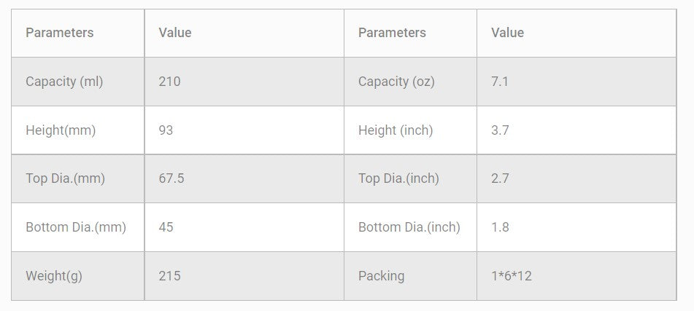
Task: Select the Top Dia.(inch) label cell
Action: pos(398,178)
